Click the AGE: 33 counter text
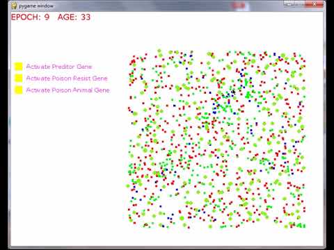The width and height of the screenshot is (334, 250). pos(74,17)
